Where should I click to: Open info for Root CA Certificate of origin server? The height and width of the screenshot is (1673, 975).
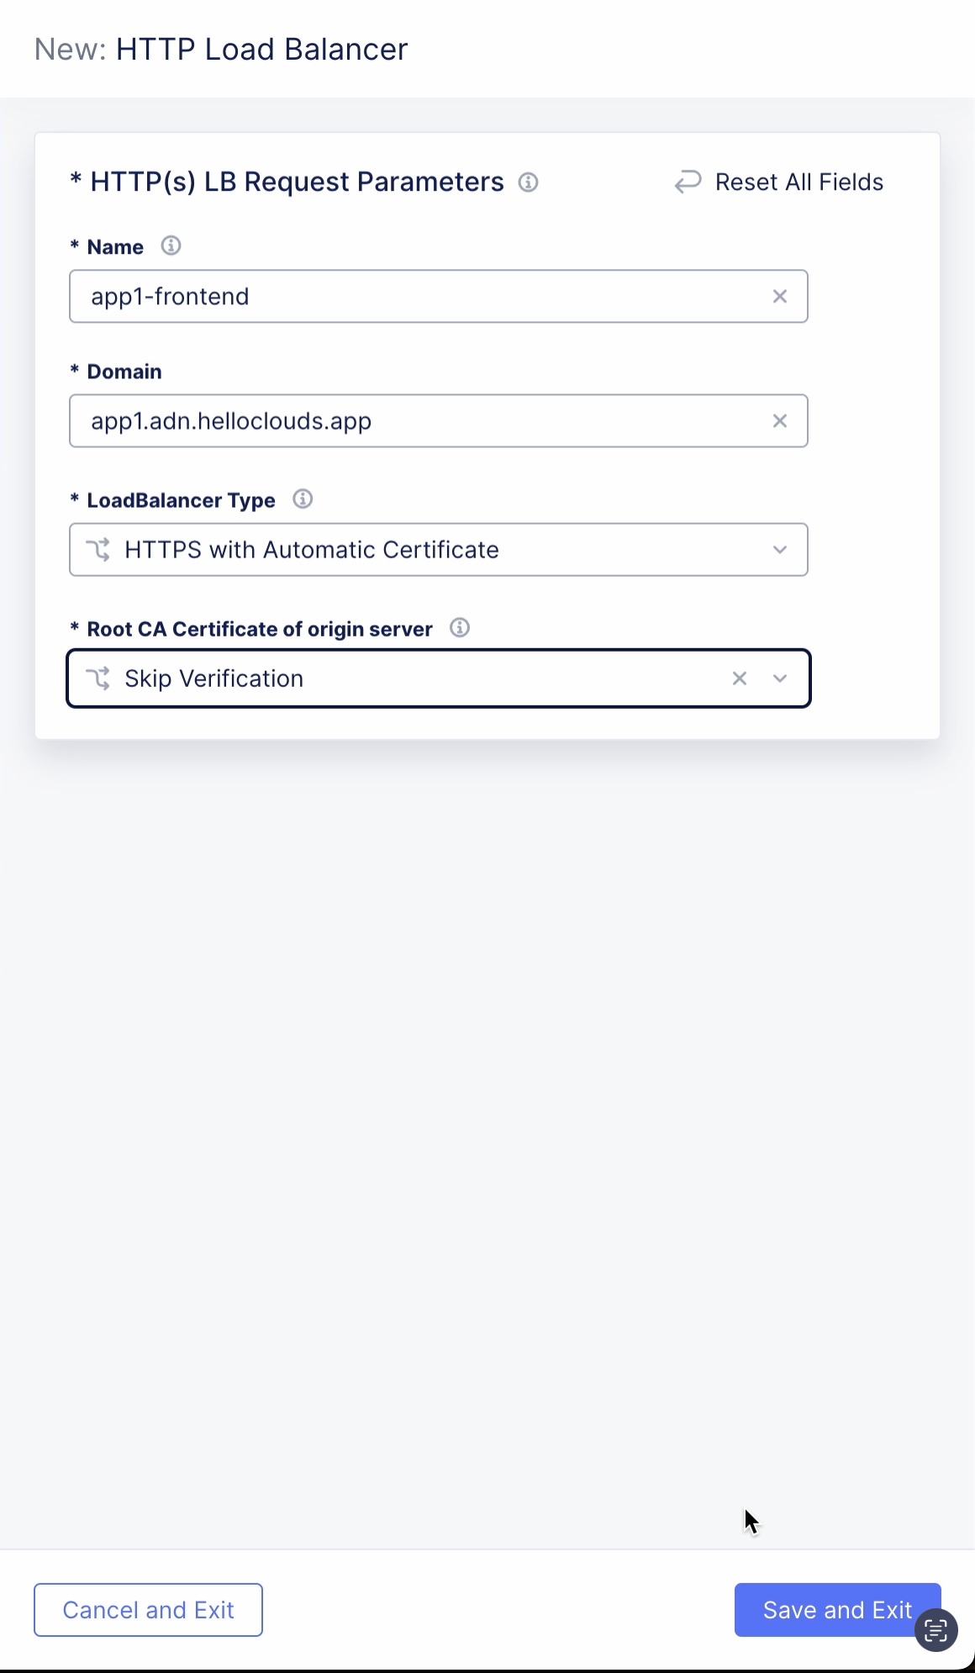click(460, 628)
